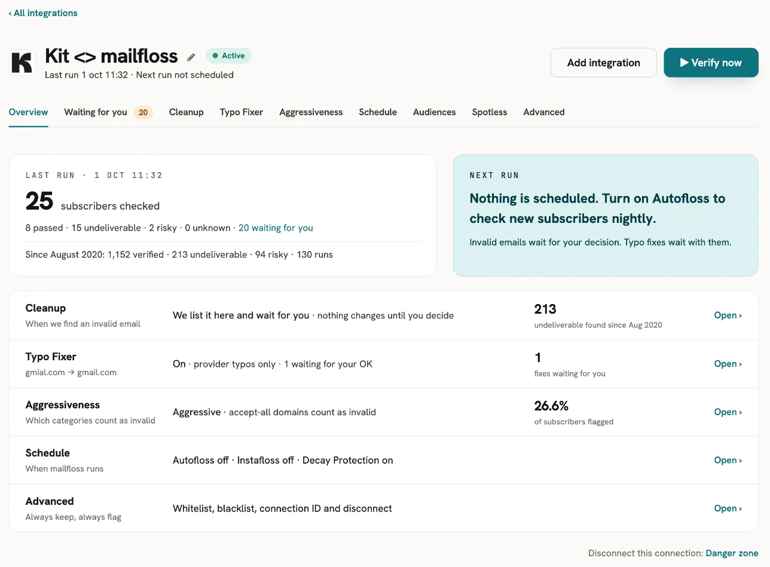Click the 'Kit <> mailfloss' title

click(112, 56)
